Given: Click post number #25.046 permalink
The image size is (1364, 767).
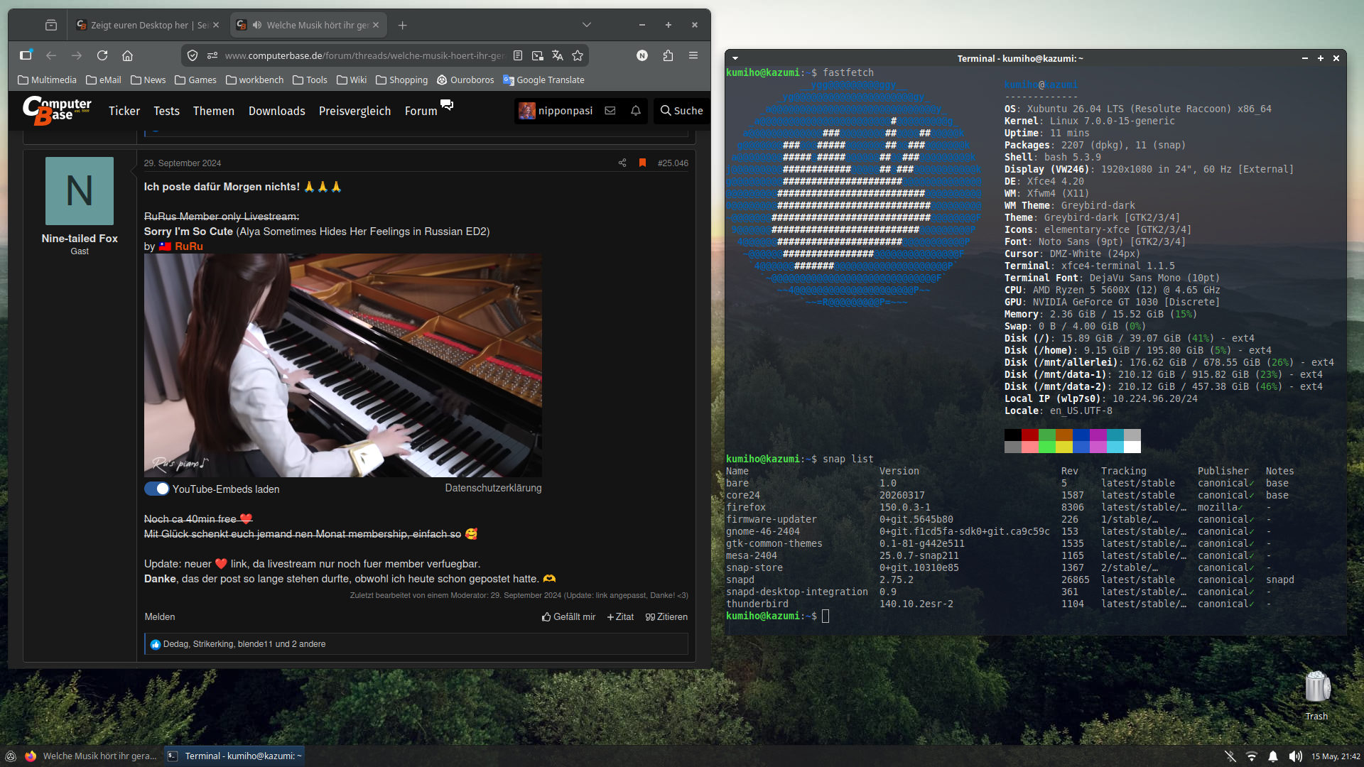Looking at the screenshot, I should pos(673,163).
